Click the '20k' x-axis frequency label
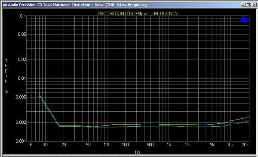The height and width of the screenshot is (157, 258). coord(245,145)
